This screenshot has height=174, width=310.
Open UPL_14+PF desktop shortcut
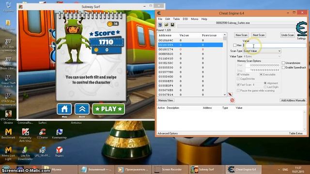click(42, 152)
